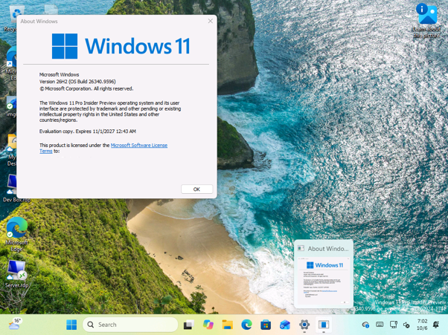Select the Server.rdp desktop icon
This screenshot has width=448, height=335.
click(16, 273)
